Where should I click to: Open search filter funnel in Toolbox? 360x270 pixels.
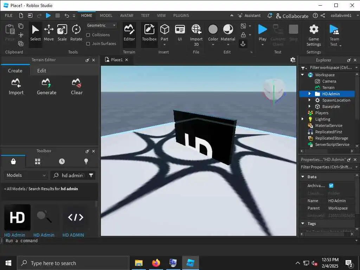click(91, 175)
